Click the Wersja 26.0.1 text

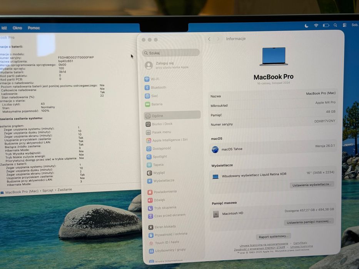(325, 146)
